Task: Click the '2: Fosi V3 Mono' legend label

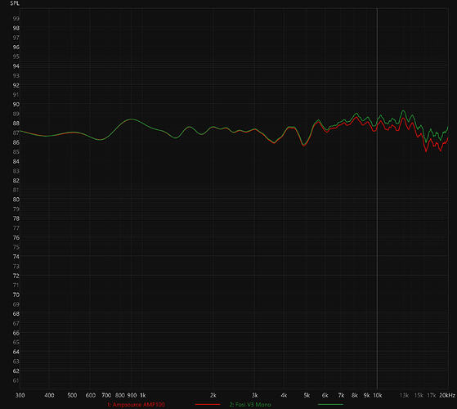Action: click(x=250, y=405)
